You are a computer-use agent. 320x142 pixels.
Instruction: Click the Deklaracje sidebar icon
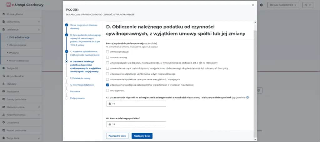click(x=3, y=30)
